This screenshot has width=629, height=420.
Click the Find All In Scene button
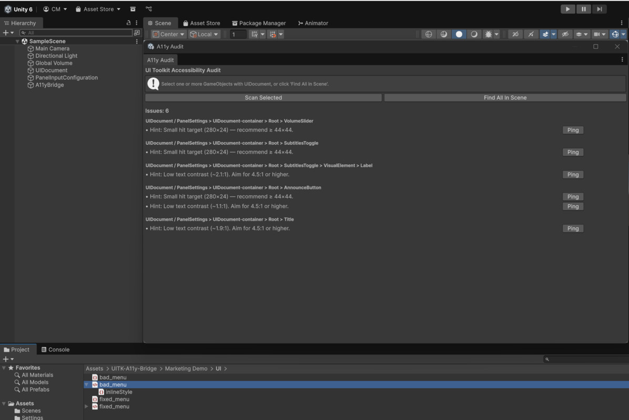click(505, 97)
